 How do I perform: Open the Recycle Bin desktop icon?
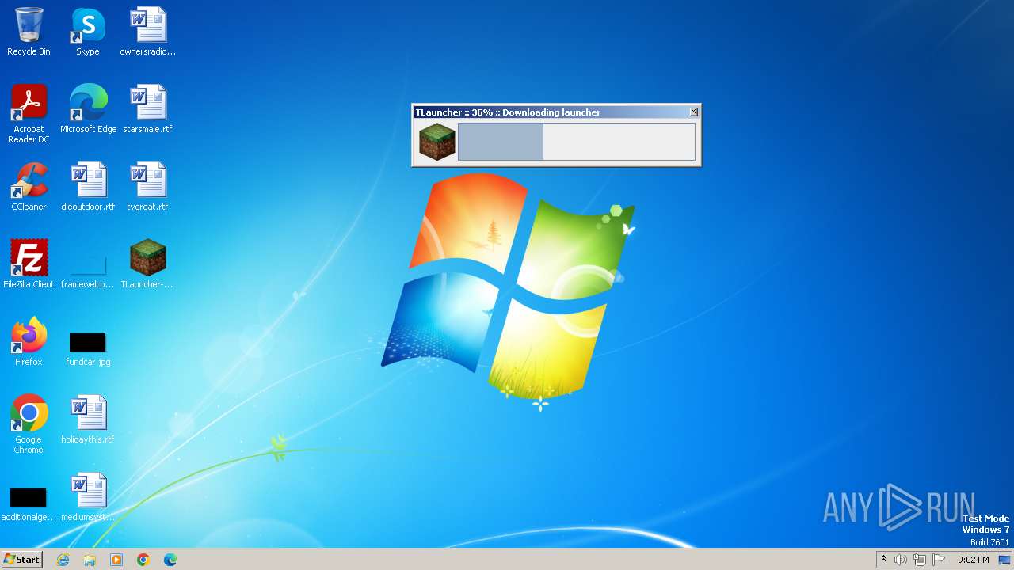tap(29, 32)
